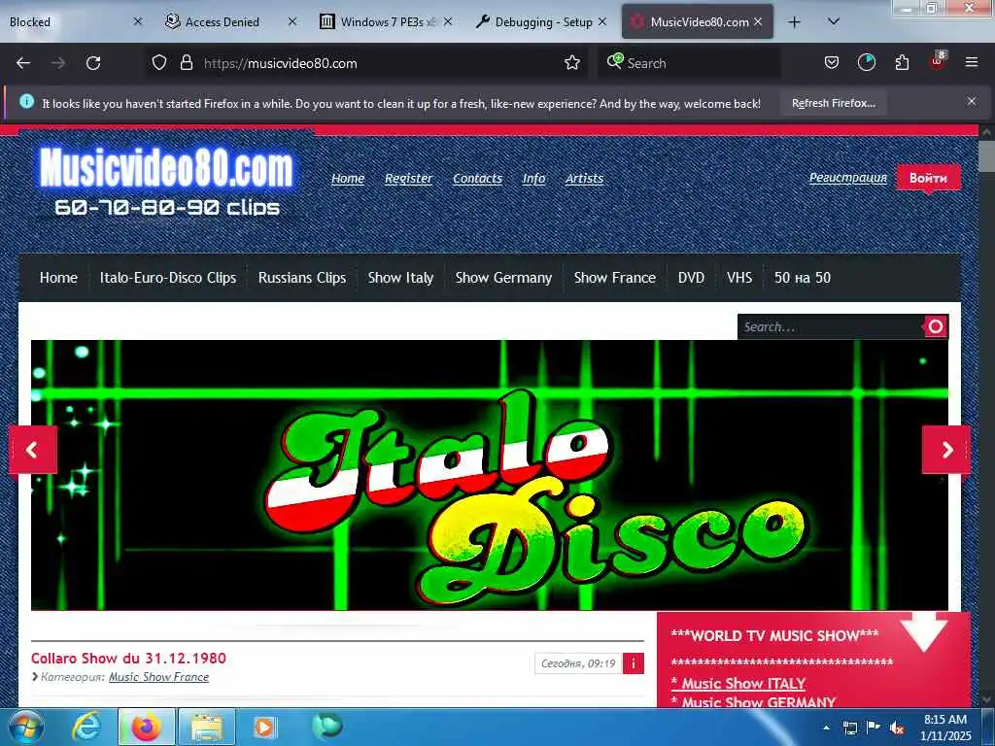Click the red info icon beside post date

click(x=634, y=663)
